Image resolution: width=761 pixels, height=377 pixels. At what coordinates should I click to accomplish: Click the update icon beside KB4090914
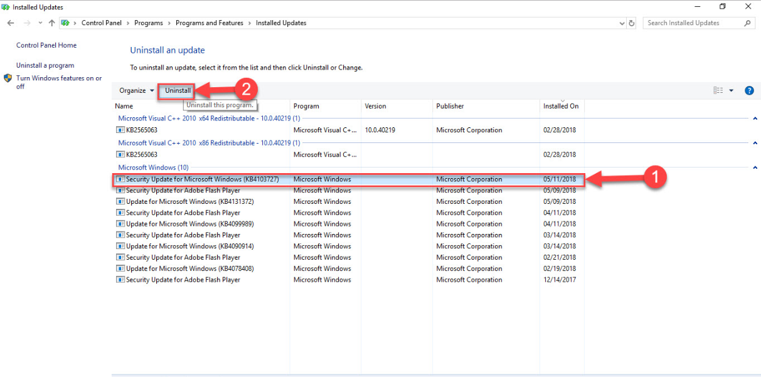120,247
